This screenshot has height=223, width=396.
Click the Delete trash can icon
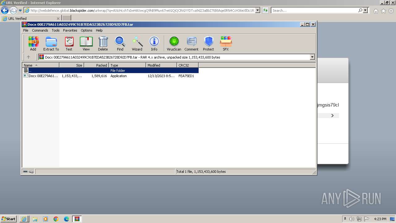[103, 44]
